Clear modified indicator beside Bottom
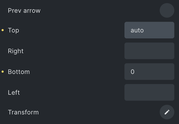This screenshot has height=124, width=179. [x=3, y=72]
